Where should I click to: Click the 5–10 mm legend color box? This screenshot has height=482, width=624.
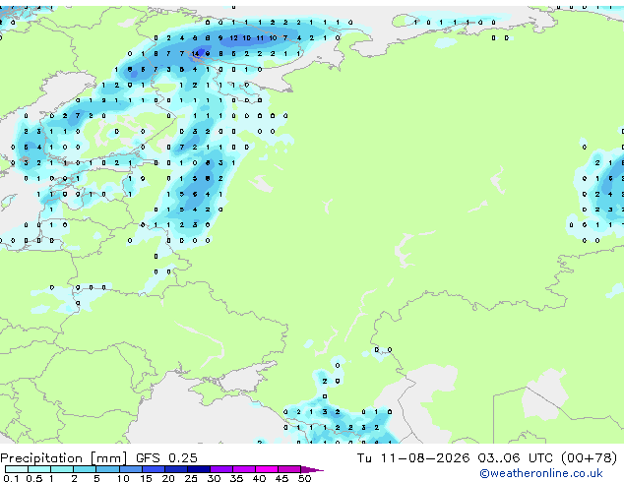(x=107, y=469)
